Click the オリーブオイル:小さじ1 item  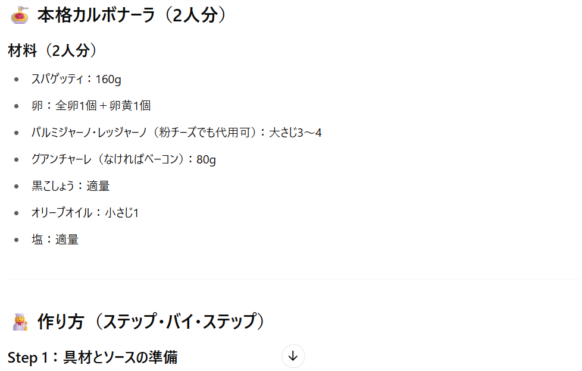[x=85, y=213]
